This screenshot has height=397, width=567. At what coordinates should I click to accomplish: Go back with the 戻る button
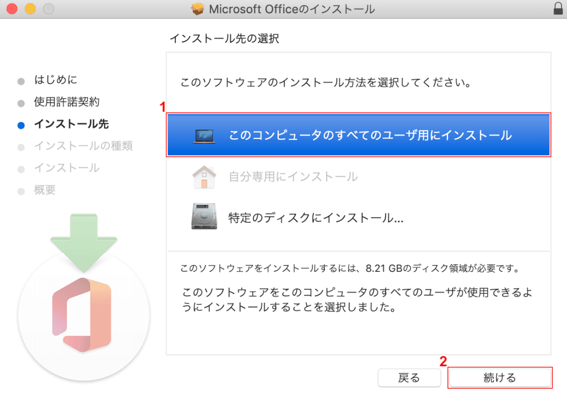pyautogui.click(x=409, y=378)
